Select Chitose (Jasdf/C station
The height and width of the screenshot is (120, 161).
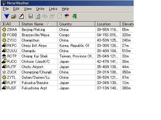36,62
